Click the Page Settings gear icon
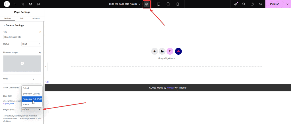Screen dimensions: 291x124 pos(147,4)
